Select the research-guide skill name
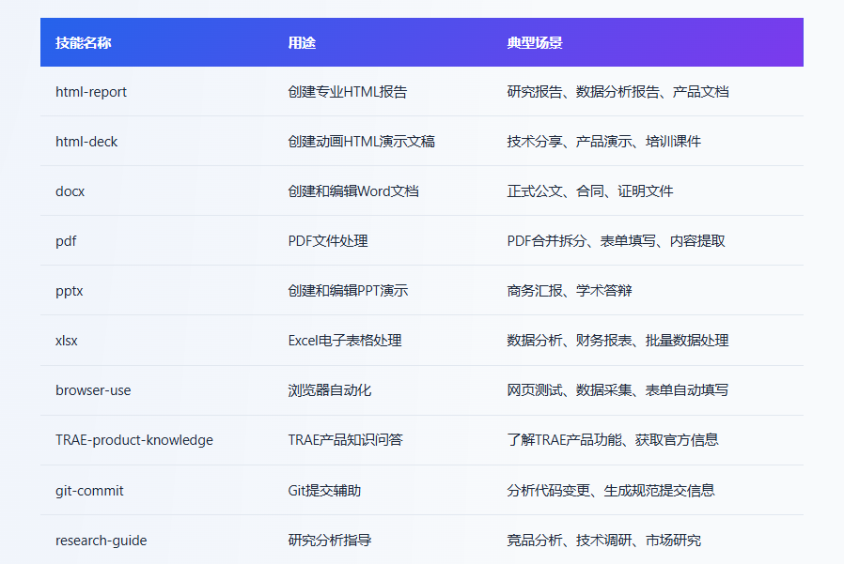 coord(102,541)
